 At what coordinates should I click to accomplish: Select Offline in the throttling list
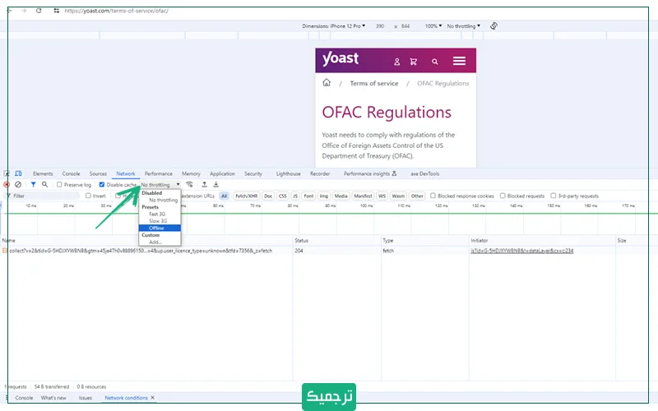click(160, 229)
